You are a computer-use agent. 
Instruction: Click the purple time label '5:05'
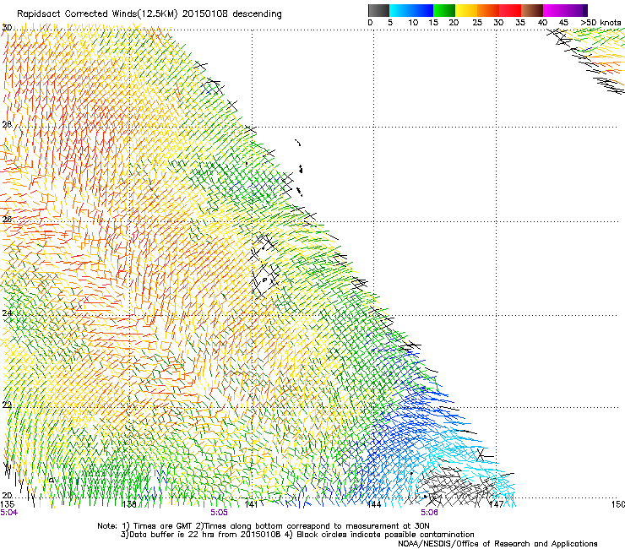click(x=219, y=513)
